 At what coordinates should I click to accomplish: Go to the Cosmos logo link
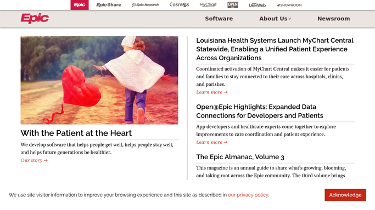[x=179, y=4]
